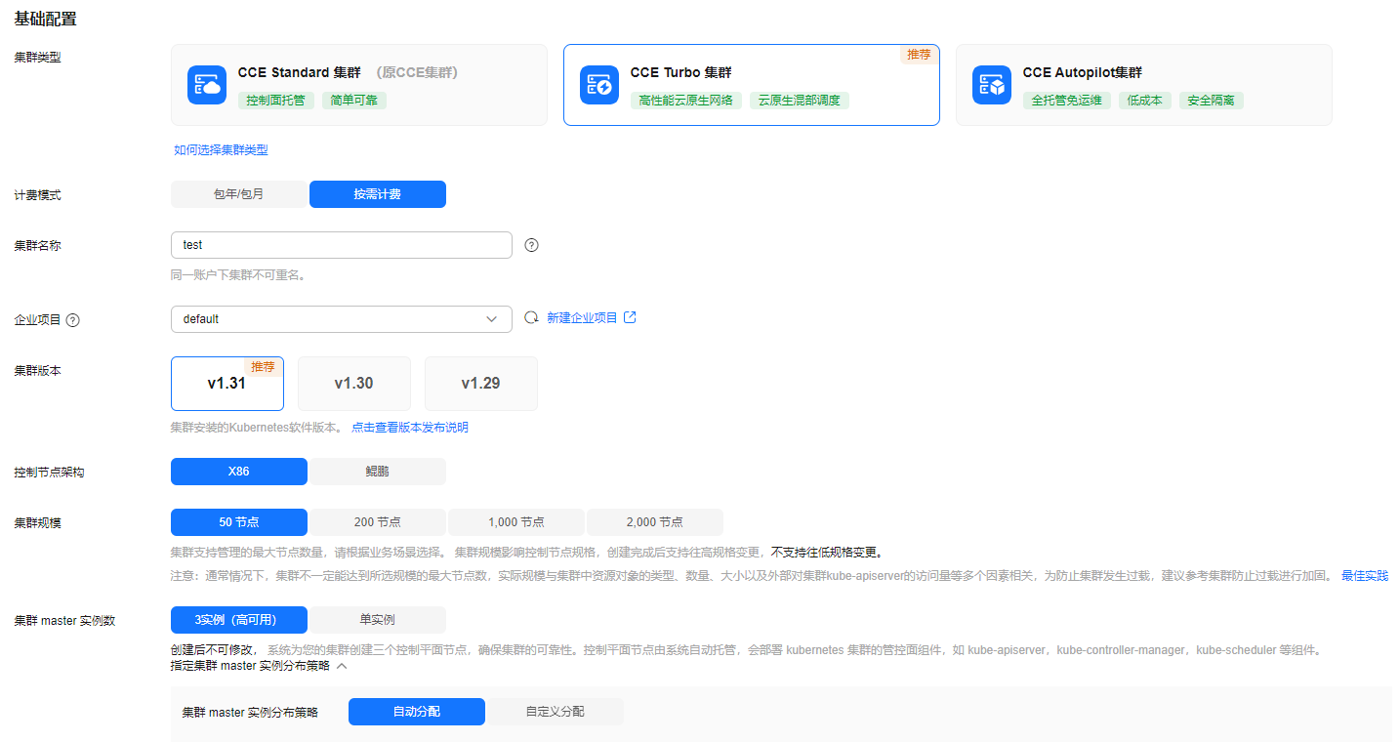Open 点击查看版本发布说明 link
This screenshot has height=742, width=1400.
point(410,428)
